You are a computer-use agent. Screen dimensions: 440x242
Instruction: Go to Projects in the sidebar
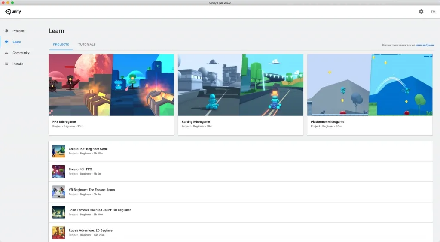[x=18, y=31]
